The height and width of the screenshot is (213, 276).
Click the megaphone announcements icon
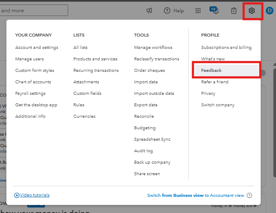pos(149,11)
